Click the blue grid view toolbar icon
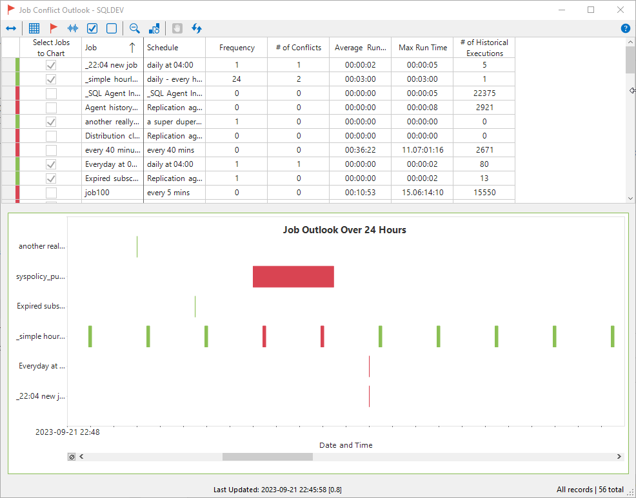 pos(34,28)
